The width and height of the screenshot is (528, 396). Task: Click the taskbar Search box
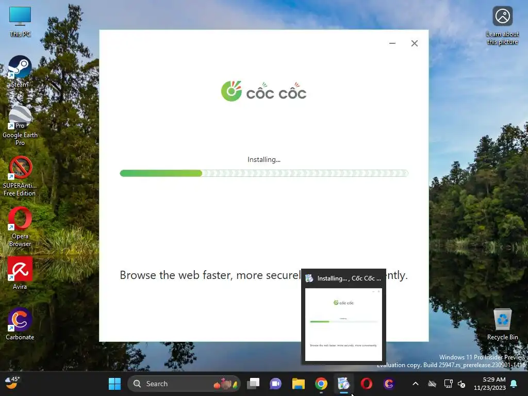[x=184, y=384]
